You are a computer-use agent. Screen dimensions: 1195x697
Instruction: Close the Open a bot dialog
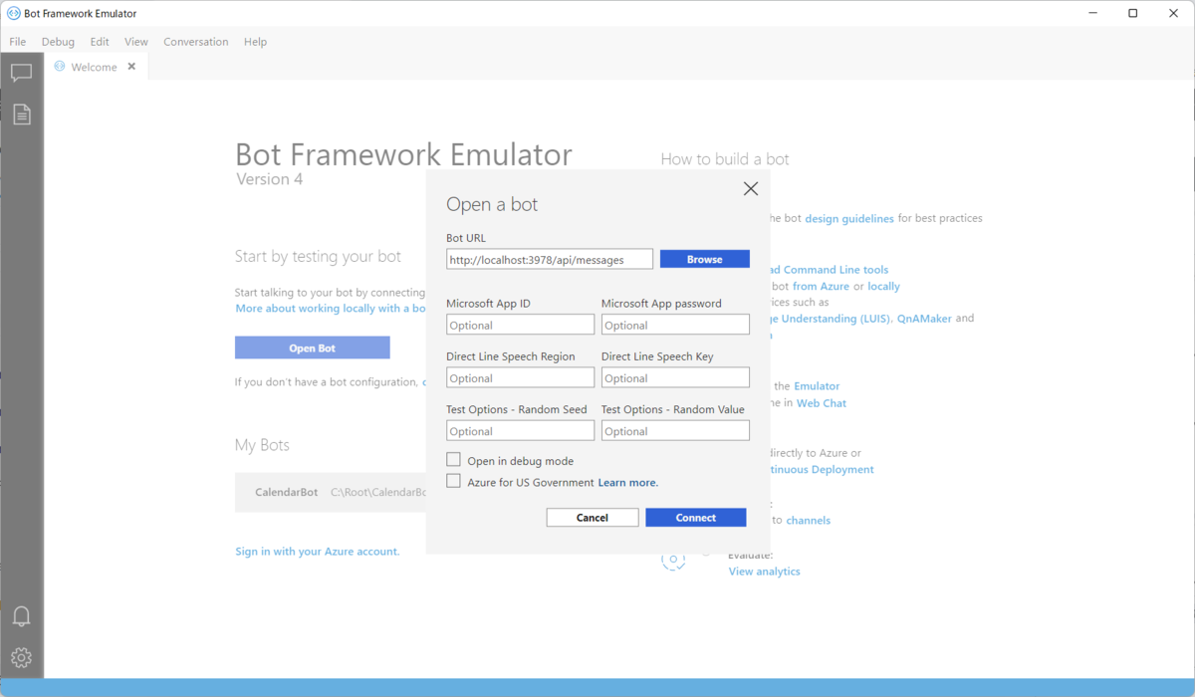pos(751,188)
